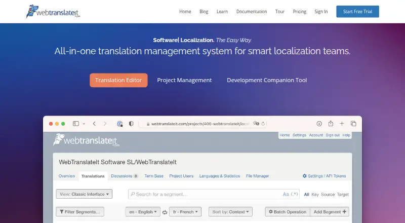The width and height of the screenshot is (405, 223).
Task: Open Blog in the top navigation
Action: tap(204, 12)
